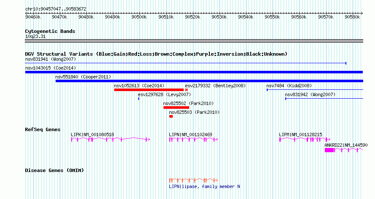Click the gray cytogenetic band bar
This screenshot has width=375, height=199.
click(x=194, y=41)
